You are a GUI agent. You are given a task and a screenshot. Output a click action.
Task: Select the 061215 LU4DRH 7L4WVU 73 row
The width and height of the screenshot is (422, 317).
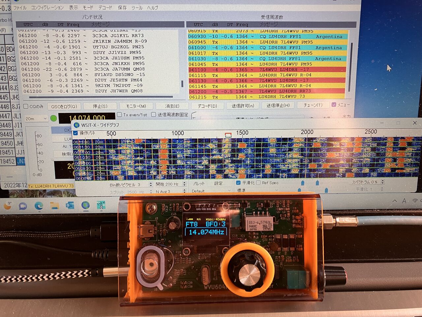[267, 97]
